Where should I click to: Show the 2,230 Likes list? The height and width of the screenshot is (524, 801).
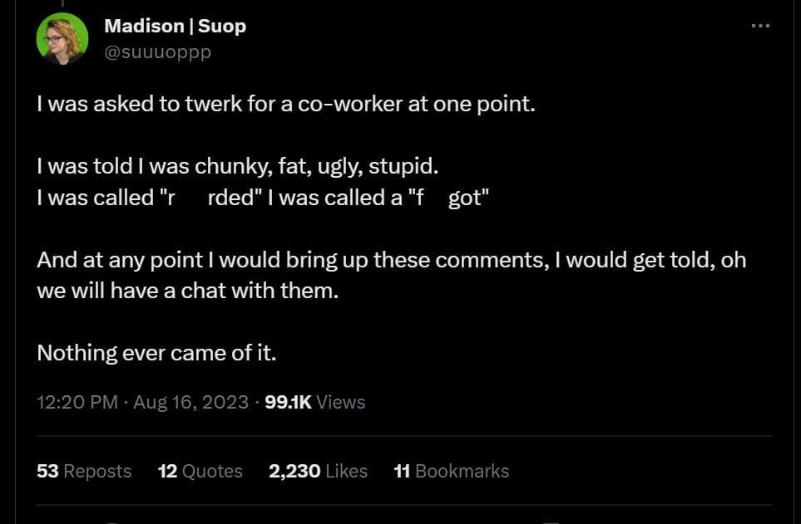click(318, 471)
